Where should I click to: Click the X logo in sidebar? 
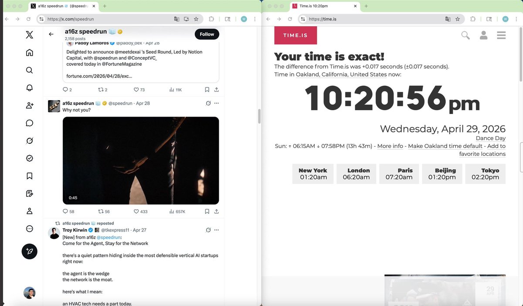point(29,35)
